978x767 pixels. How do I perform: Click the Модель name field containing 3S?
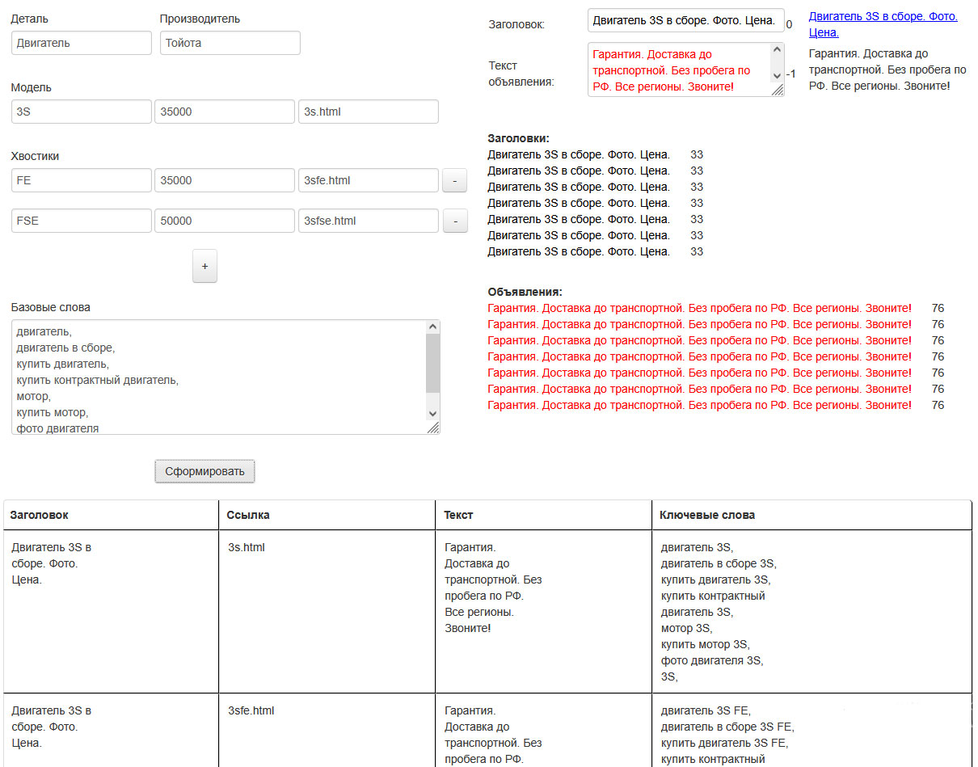[x=81, y=112]
